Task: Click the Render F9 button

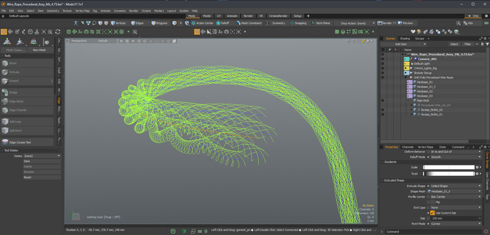Action: pyautogui.click(x=387, y=23)
